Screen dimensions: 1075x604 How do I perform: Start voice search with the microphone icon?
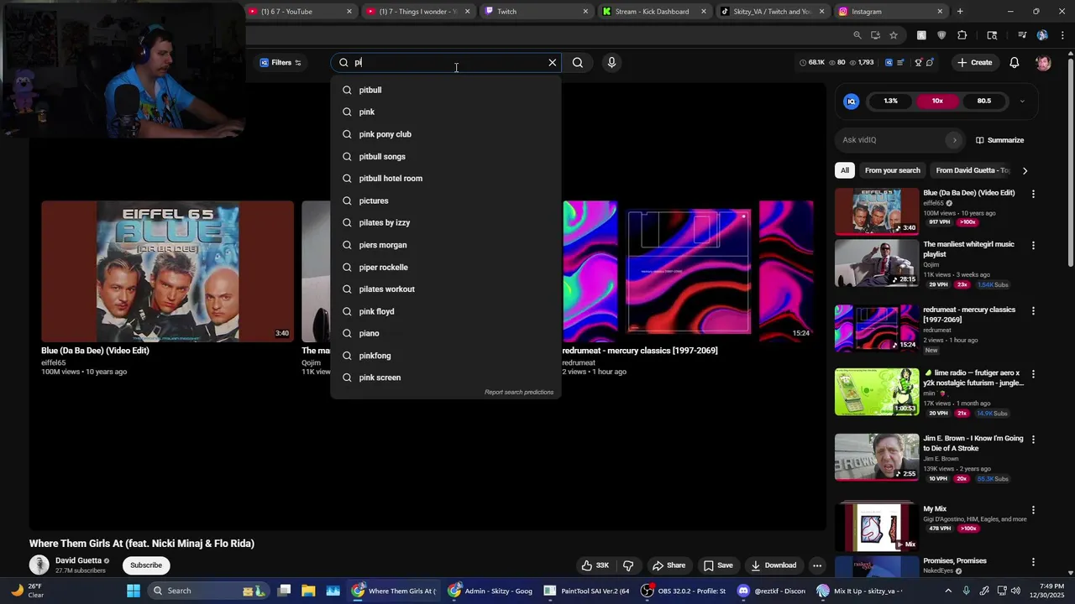[611, 62]
